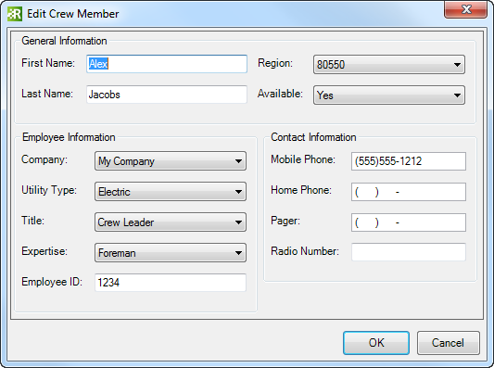The height and width of the screenshot is (368, 494).
Task: Click the First Name field containing Alex
Action: 167,64
